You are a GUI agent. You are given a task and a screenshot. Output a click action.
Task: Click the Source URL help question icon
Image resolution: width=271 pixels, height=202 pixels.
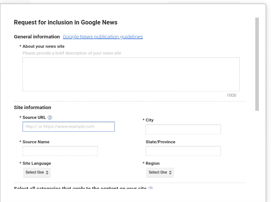[x=50, y=117]
